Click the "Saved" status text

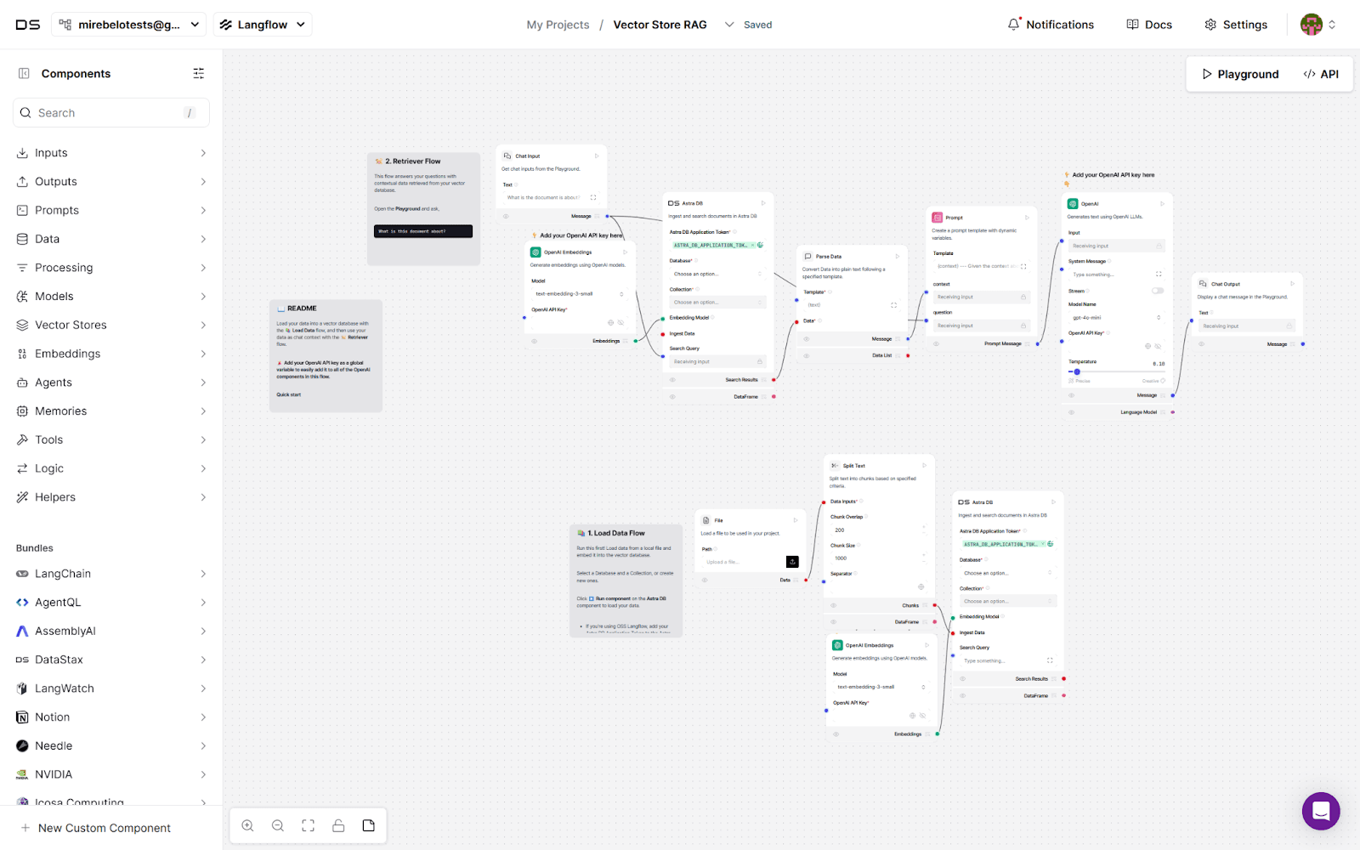tap(758, 25)
